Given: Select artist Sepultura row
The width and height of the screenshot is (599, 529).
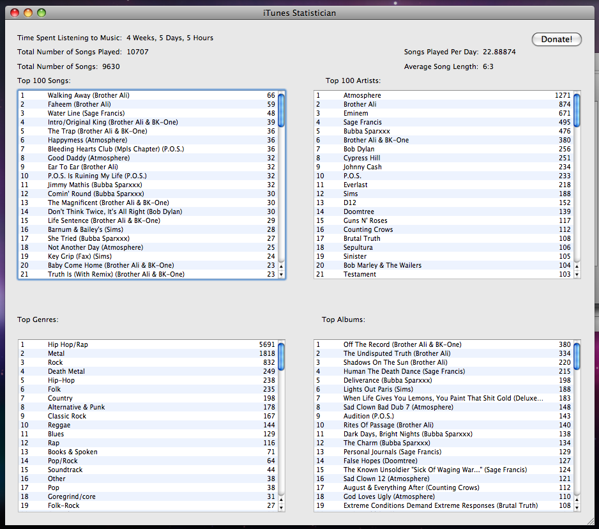Looking at the screenshot, I should click(x=444, y=247).
